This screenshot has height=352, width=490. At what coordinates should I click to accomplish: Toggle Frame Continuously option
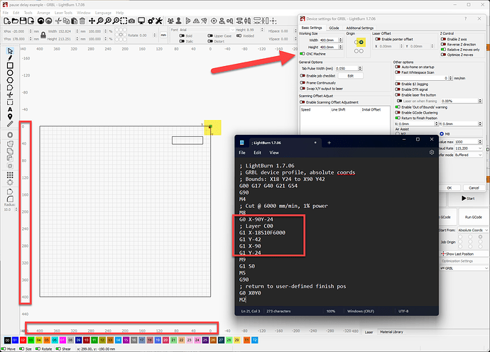point(303,83)
